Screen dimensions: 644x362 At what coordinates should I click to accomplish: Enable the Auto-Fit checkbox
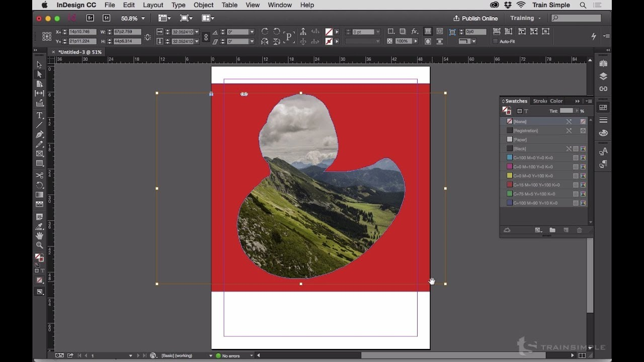coord(495,41)
